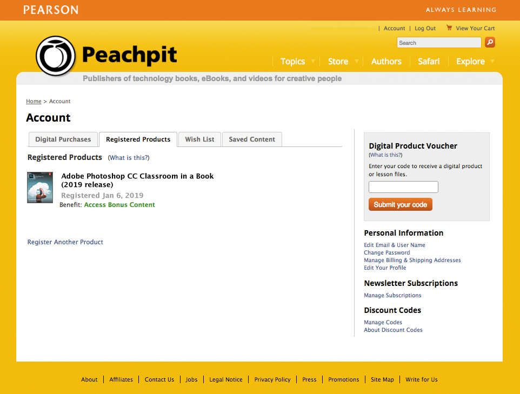Viewport: 520px width, 394px height.
Task: Open the Affiliates footer link
Action: 121,380
